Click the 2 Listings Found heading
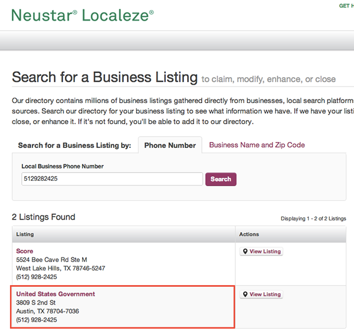 (44, 217)
